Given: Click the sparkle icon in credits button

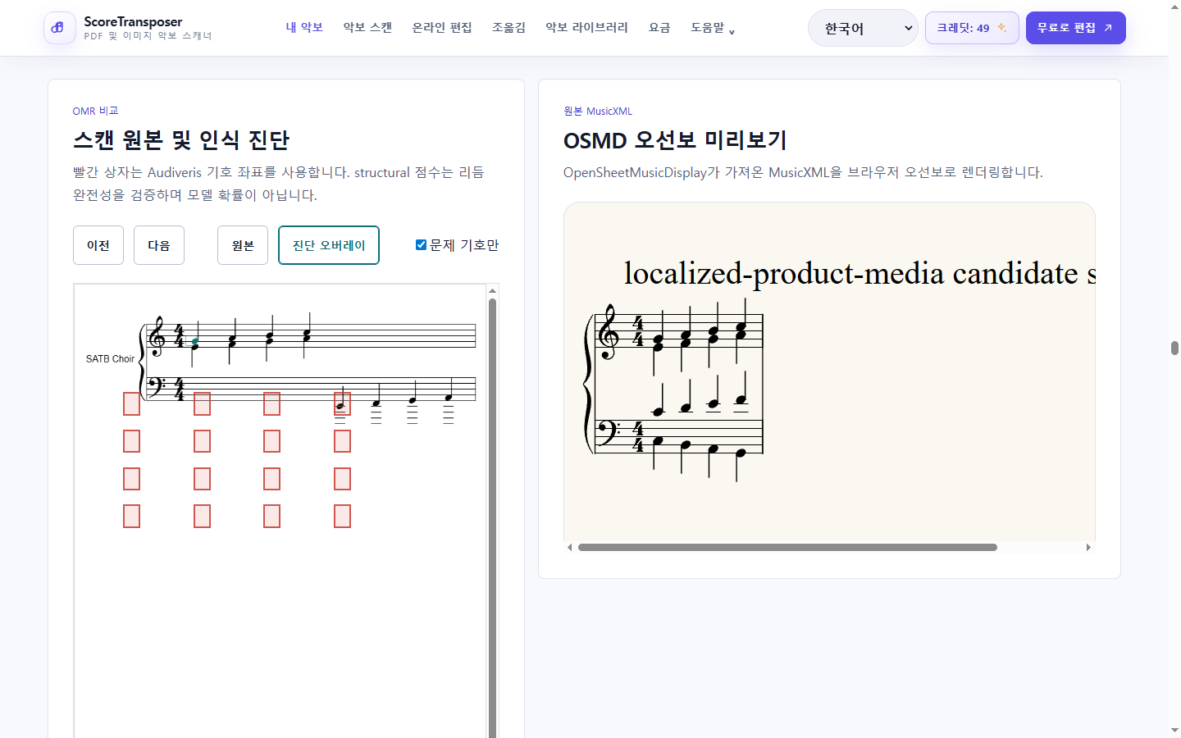Looking at the screenshot, I should click(1001, 28).
